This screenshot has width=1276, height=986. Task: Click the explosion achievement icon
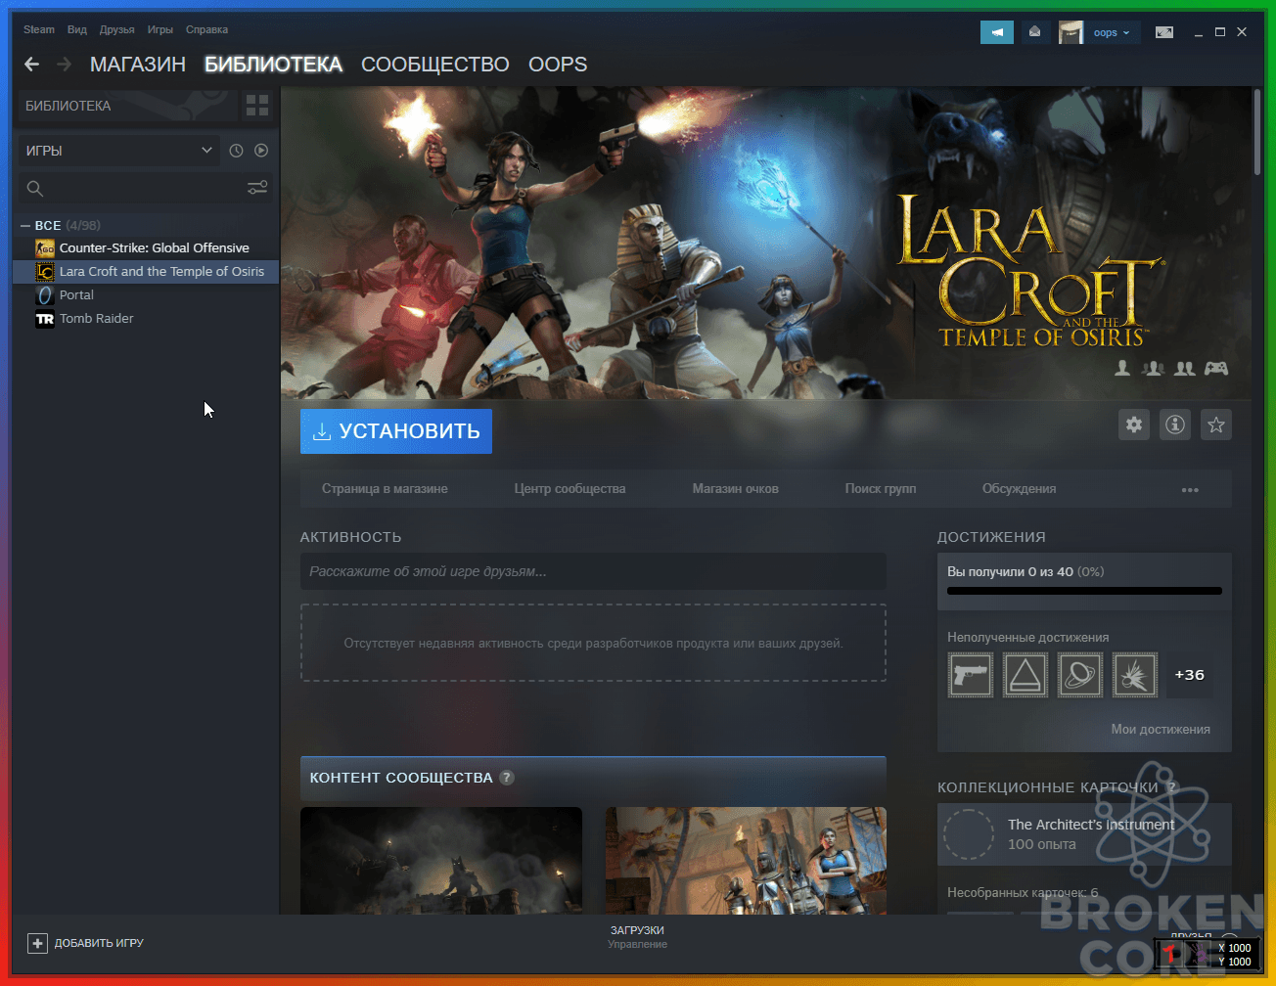coord(1135,675)
